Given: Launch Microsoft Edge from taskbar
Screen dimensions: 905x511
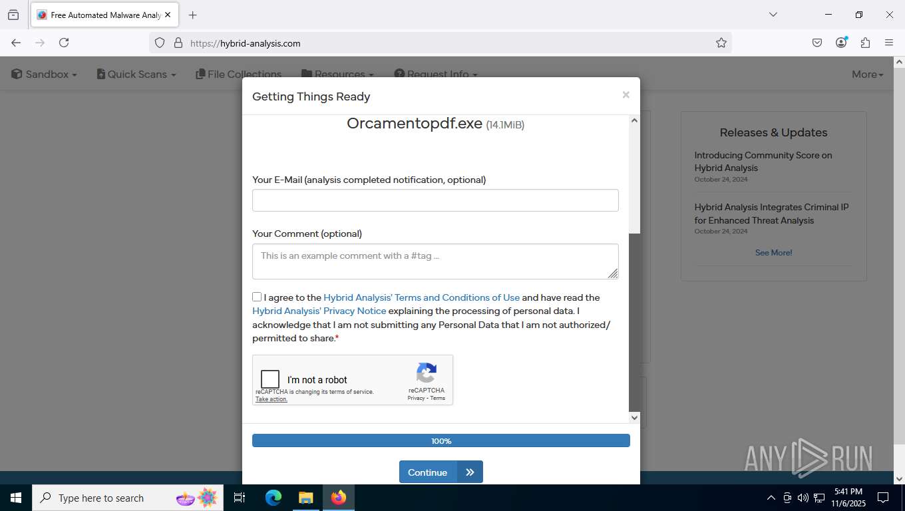Looking at the screenshot, I should 273,498.
